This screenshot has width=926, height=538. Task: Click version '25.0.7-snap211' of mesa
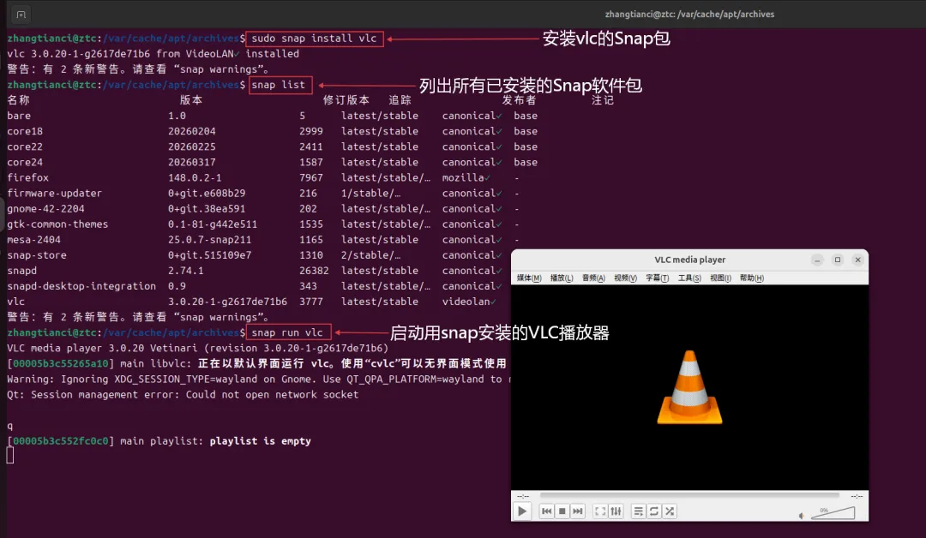tap(210, 240)
